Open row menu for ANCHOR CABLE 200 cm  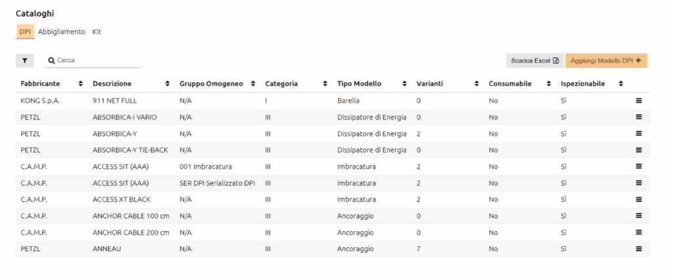[x=638, y=232]
